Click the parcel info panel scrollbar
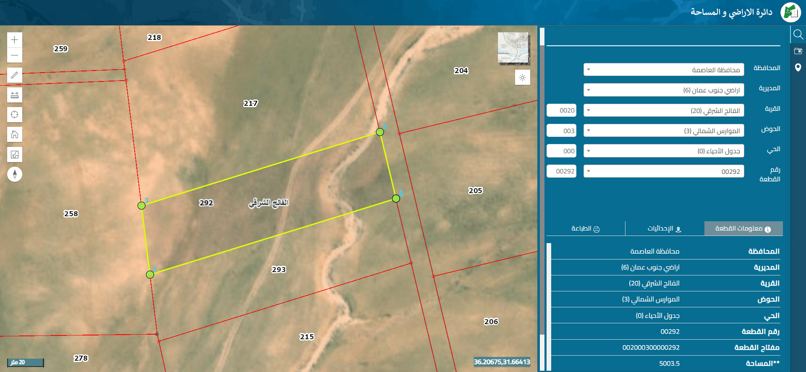Viewport: 806px width, 372px height. click(x=549, y=307)
